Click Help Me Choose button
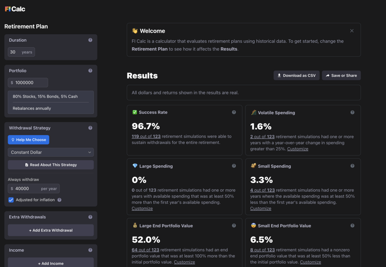386x267 pixels. click(28, 140)
